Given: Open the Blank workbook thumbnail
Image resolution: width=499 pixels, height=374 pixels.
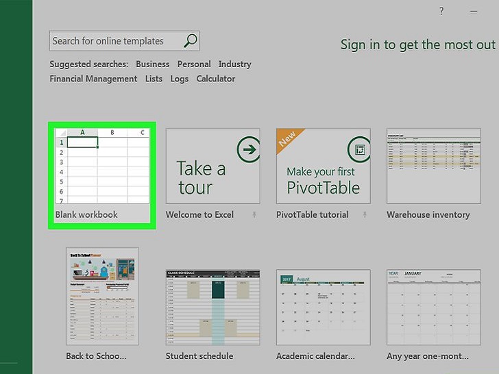Looking at the screenshot, I should pyautogui.click(x=102, y=166).
